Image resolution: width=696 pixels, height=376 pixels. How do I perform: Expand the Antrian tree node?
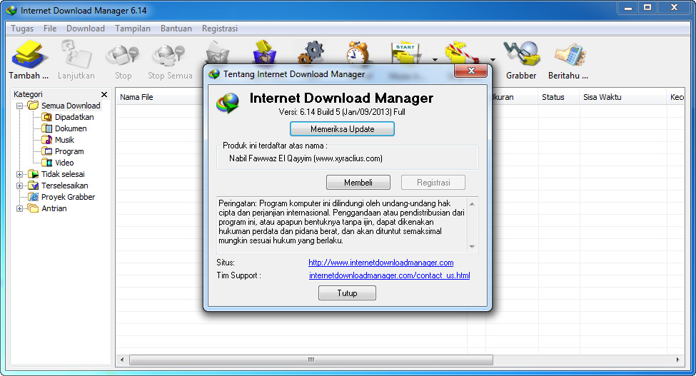19,208
